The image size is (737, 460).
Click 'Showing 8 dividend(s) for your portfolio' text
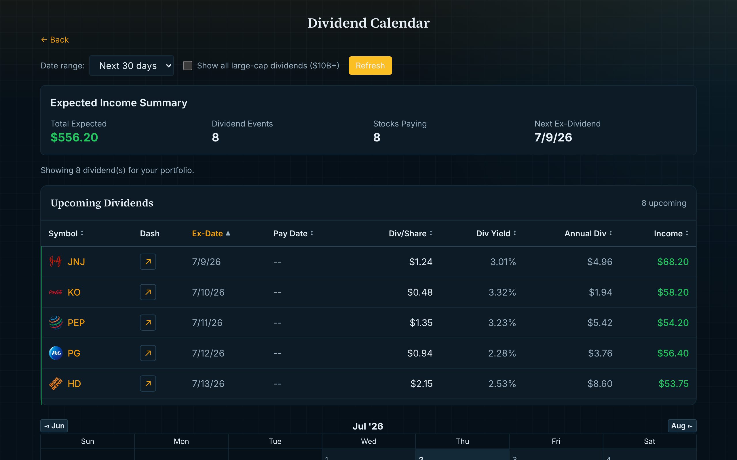117,170
